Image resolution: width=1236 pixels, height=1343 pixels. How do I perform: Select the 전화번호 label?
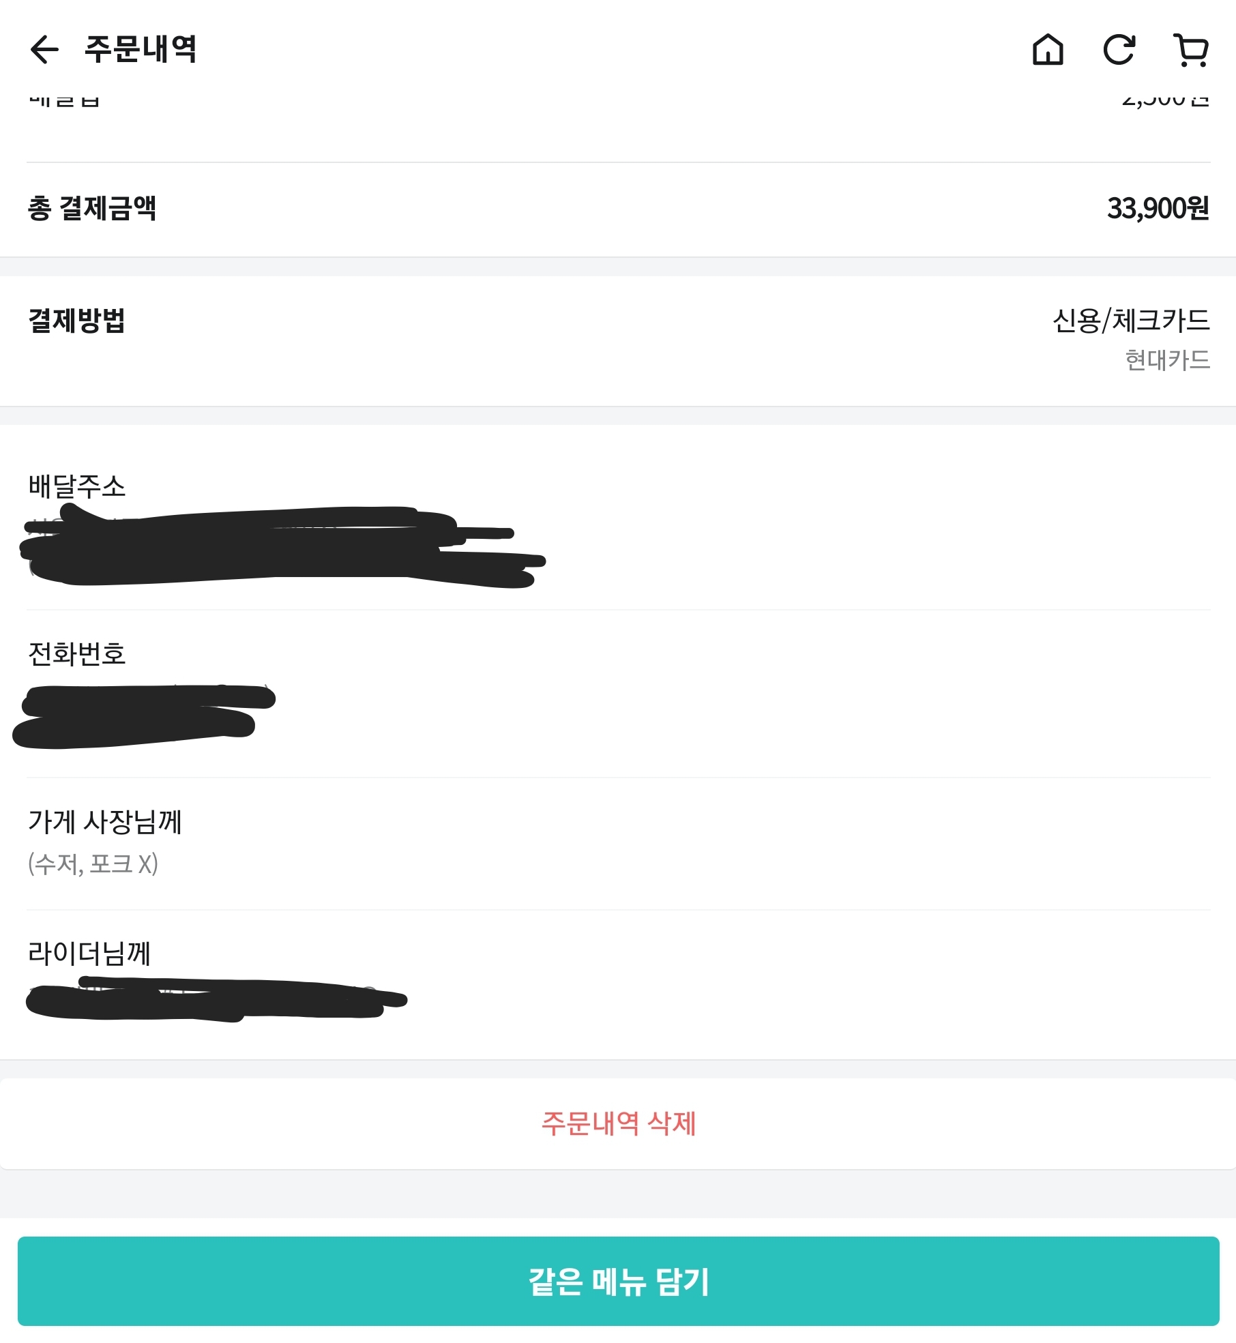[77, 653]
